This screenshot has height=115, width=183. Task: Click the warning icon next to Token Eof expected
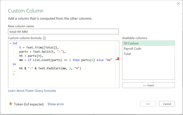(11, 104)
